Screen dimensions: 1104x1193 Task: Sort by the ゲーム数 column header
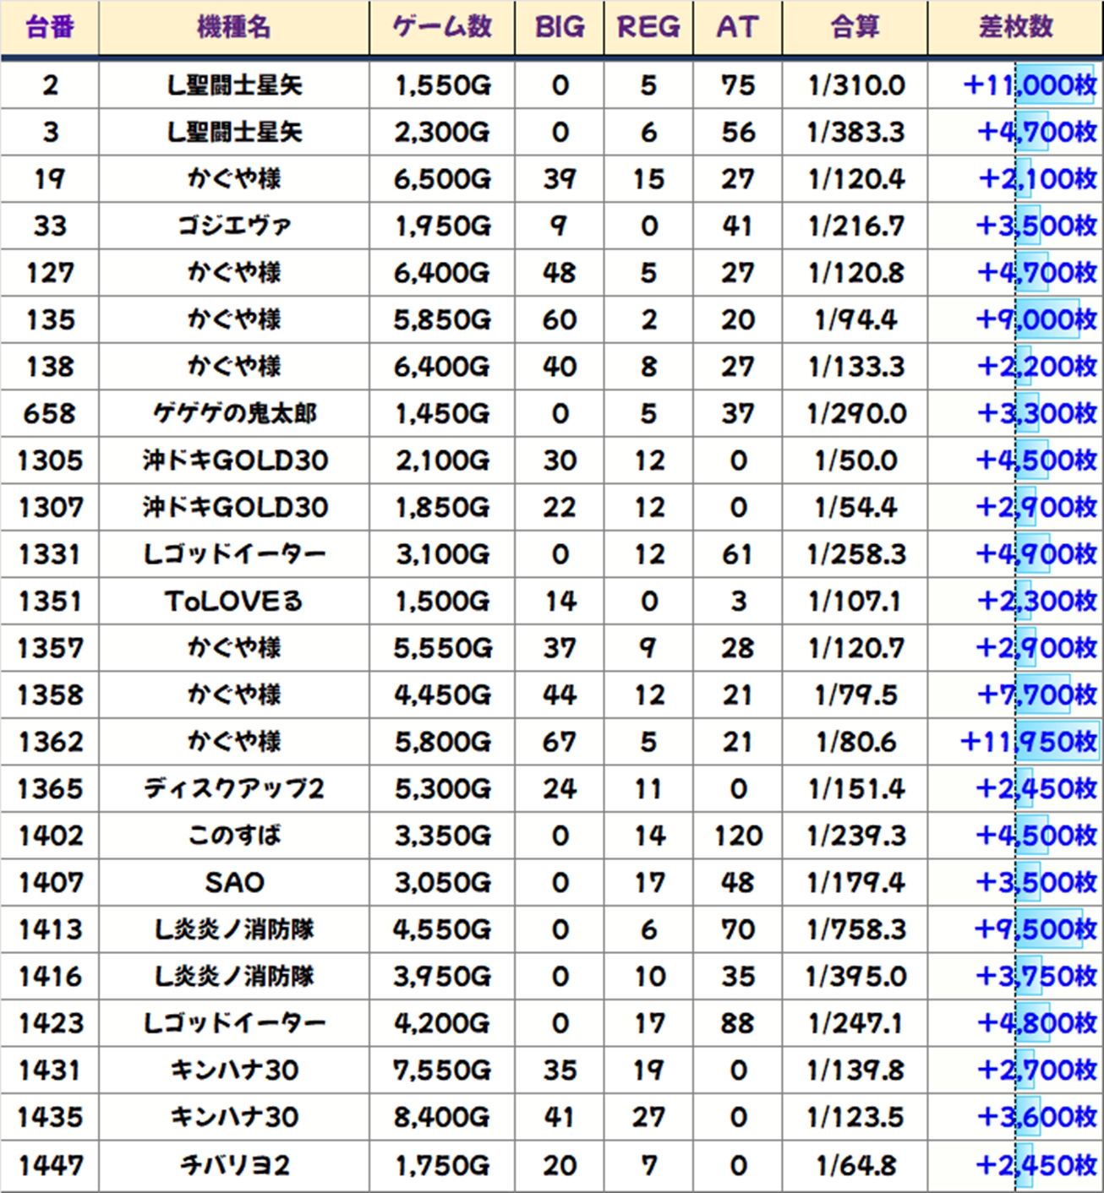coord(442,27)
